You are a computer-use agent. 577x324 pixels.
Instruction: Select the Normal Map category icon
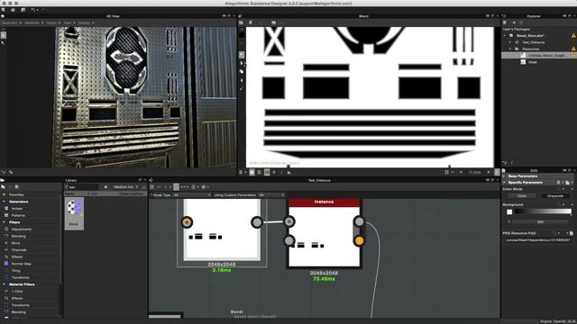[x=6, y=264]
